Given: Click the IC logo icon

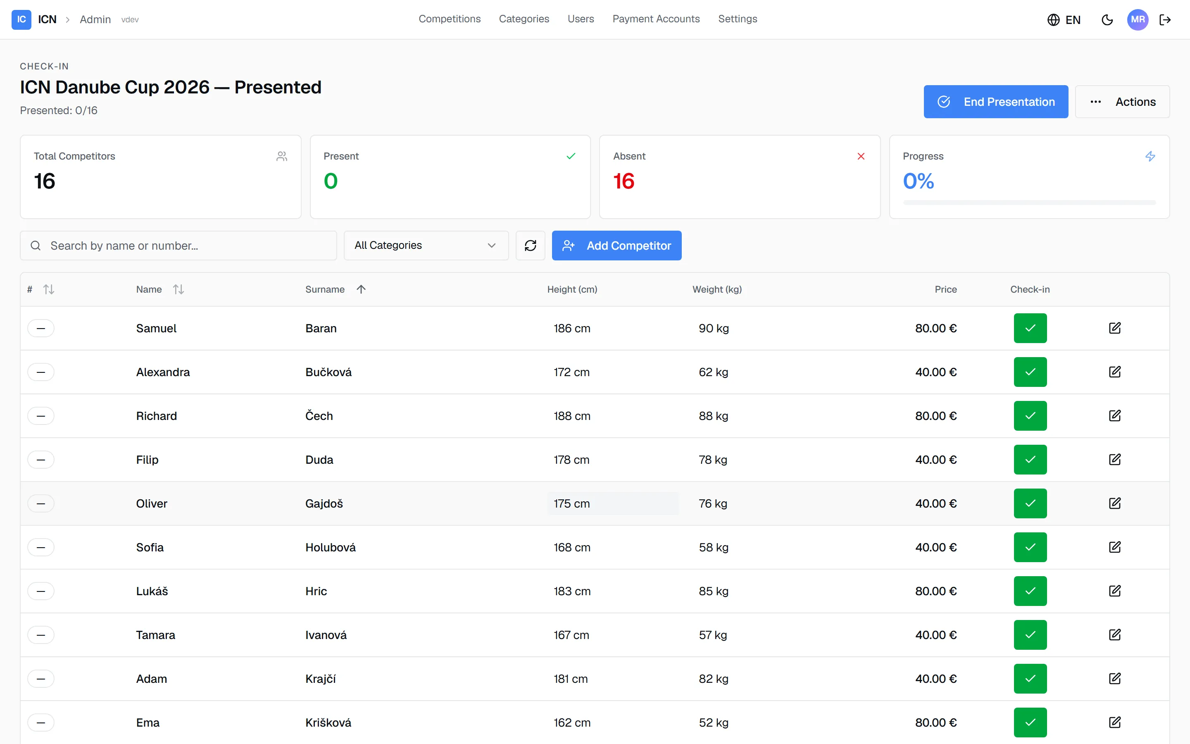Looking at the screenshot, I should (21, 19).
